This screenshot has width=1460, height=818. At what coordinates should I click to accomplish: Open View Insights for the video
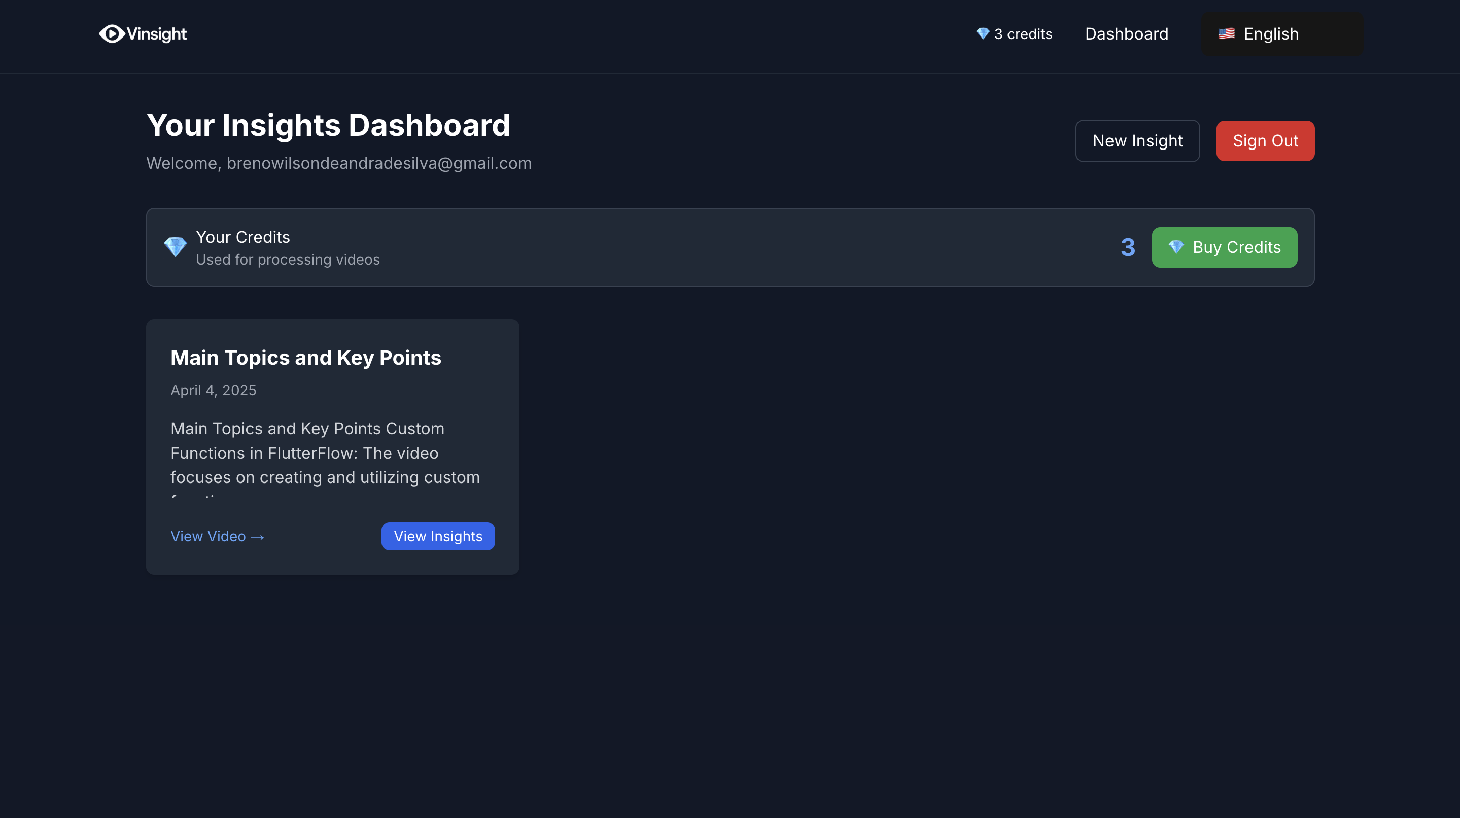438,536
